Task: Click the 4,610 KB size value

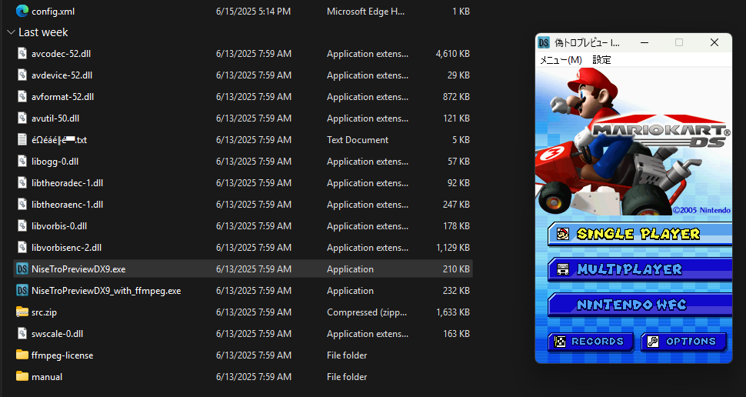Action: click(452, 54)
